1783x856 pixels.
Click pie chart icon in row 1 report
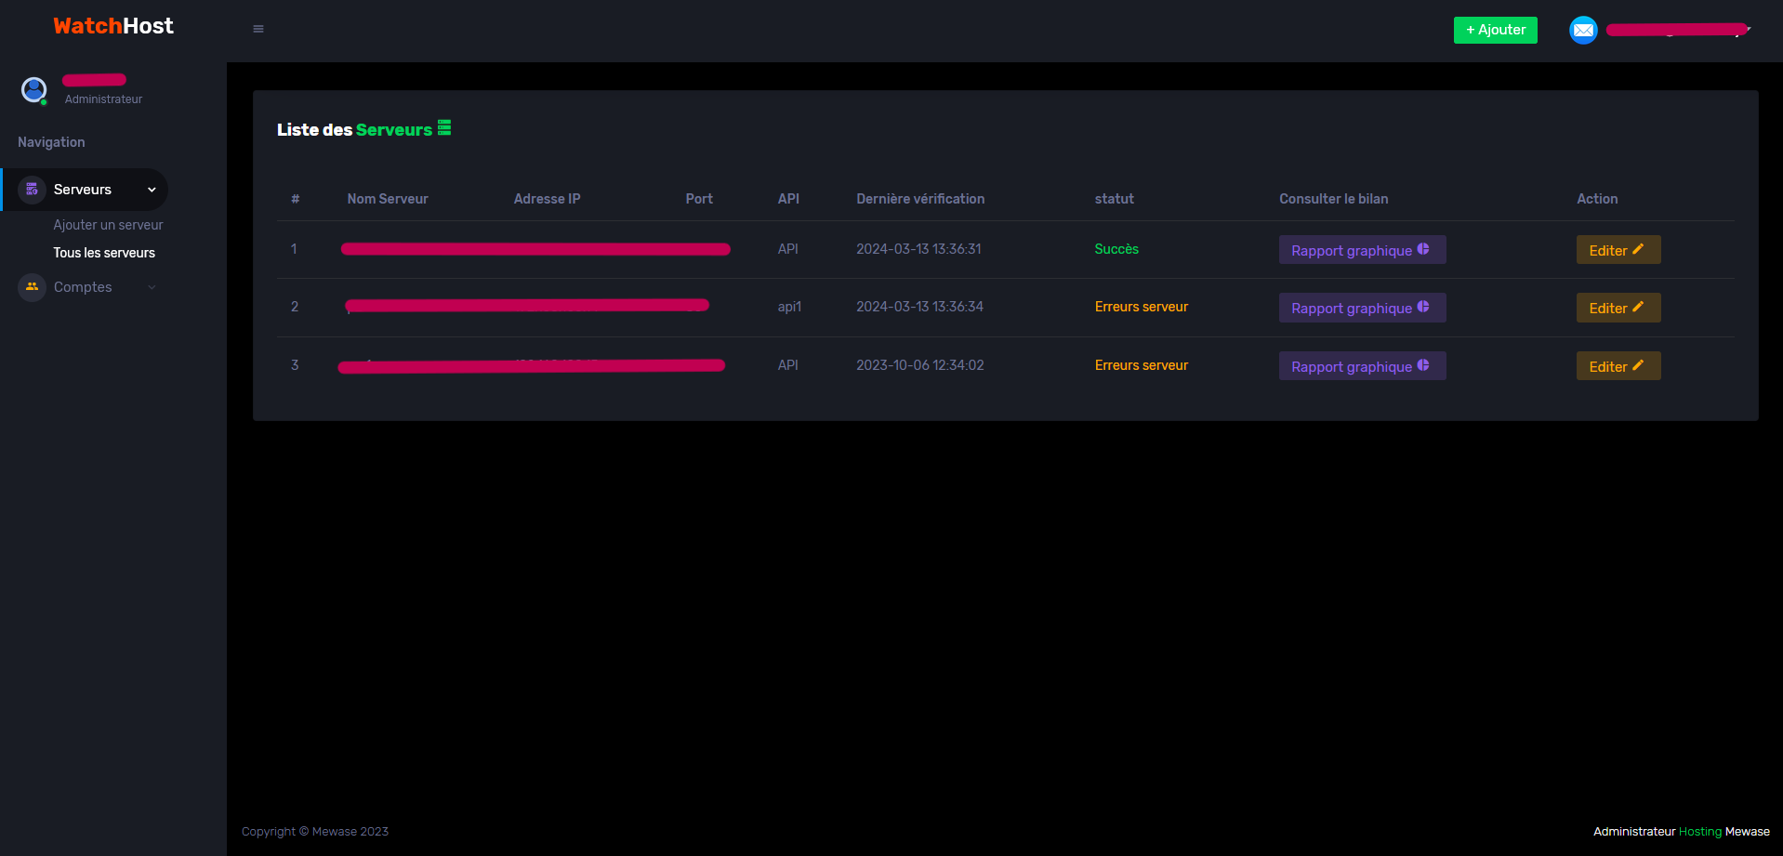pyautogui.click(x=1423, y=249)
